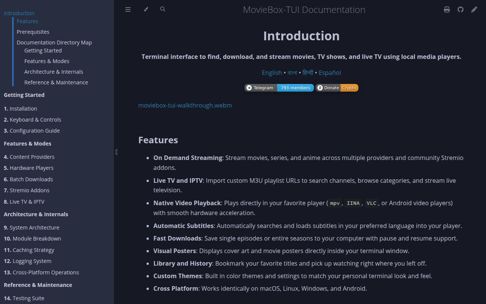Open chapter 4. Content Providers
The width and height of the screenshot is (486, 304).
click(29, 157)
